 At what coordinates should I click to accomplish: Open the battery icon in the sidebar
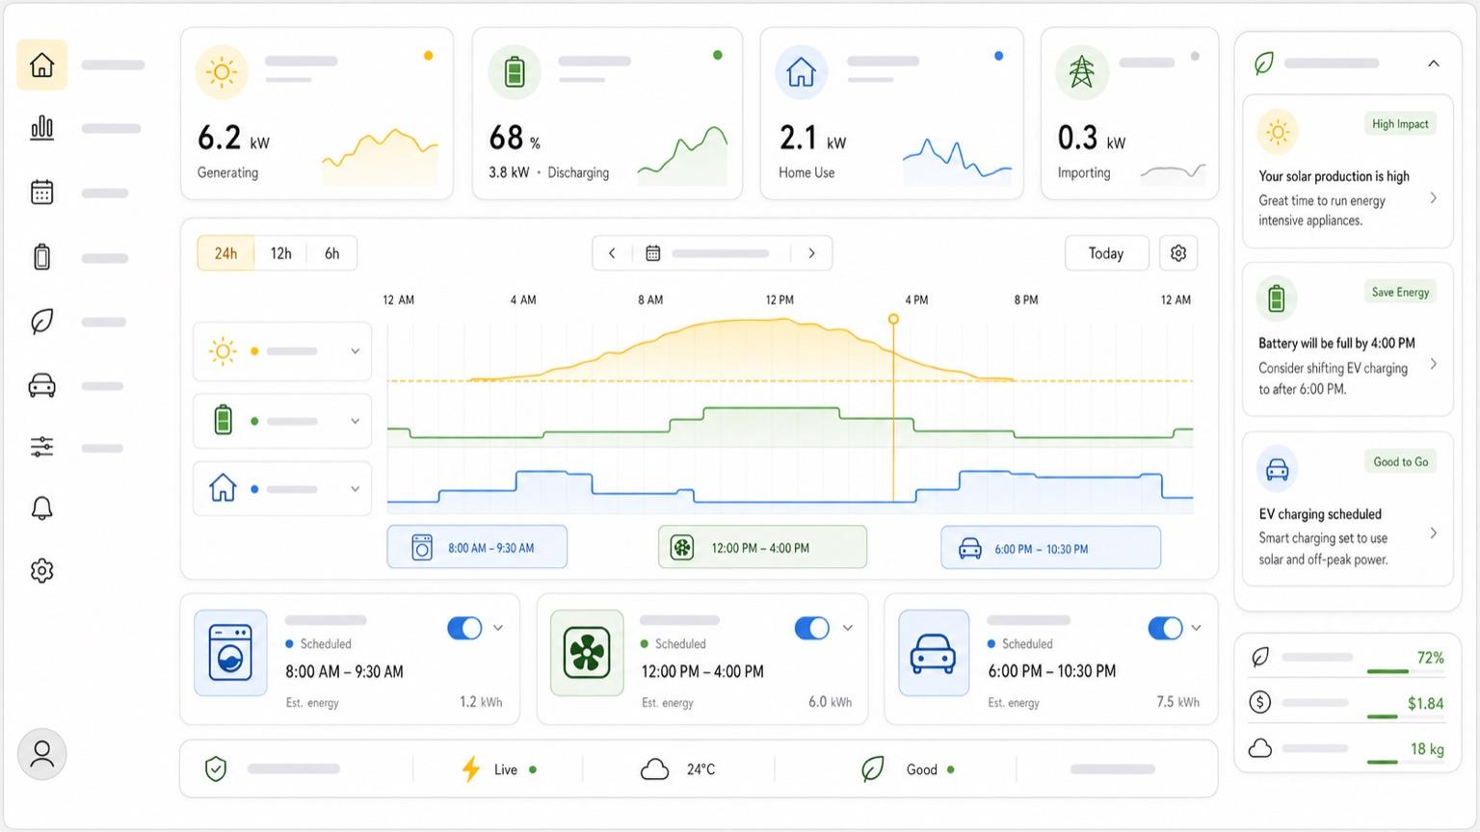pyautogui.click(x=41, y=257)
